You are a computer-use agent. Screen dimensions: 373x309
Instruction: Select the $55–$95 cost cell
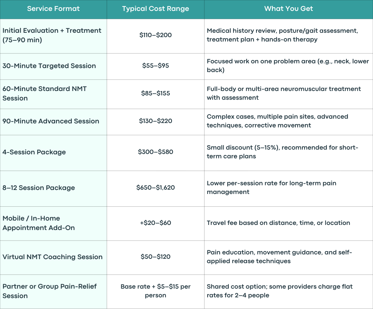(x=156, y=67)
